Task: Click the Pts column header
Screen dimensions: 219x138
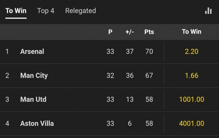Action: 149,32
